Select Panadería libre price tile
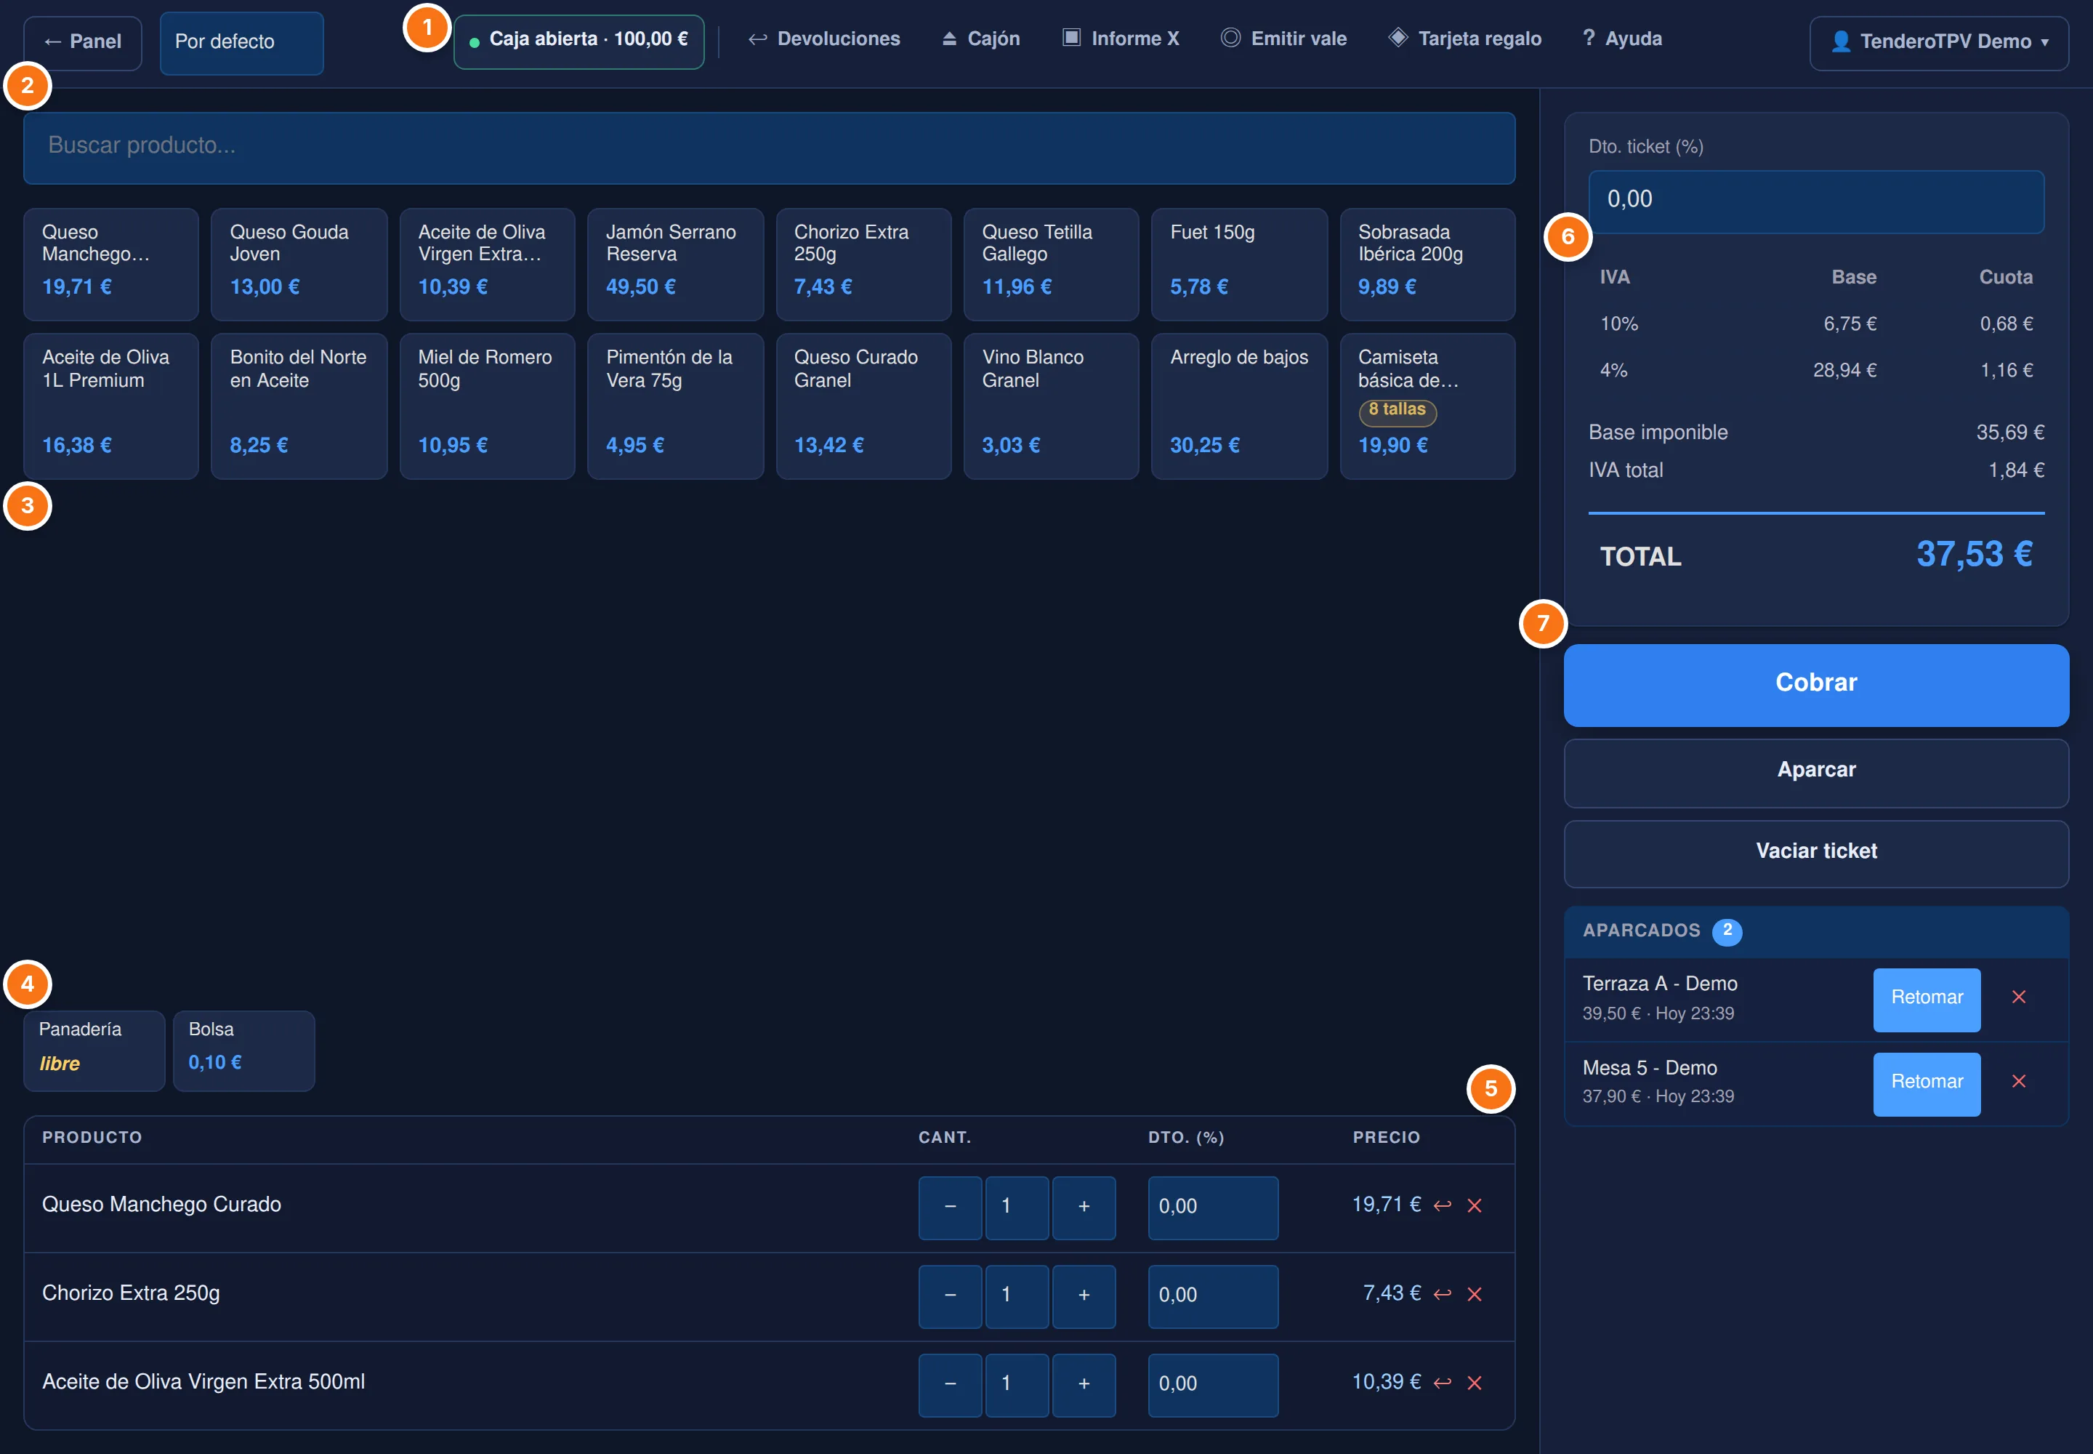 [94, 1051]
